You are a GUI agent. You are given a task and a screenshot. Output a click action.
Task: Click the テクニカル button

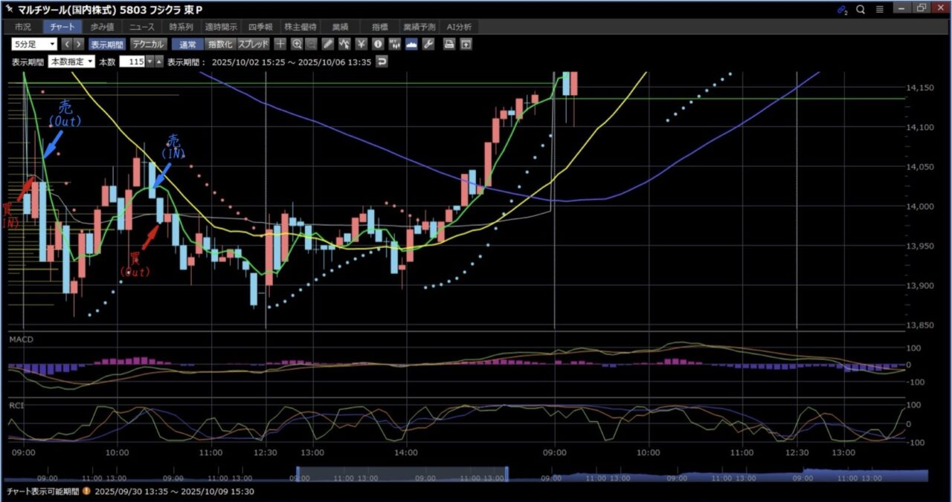tap(147, 44)
